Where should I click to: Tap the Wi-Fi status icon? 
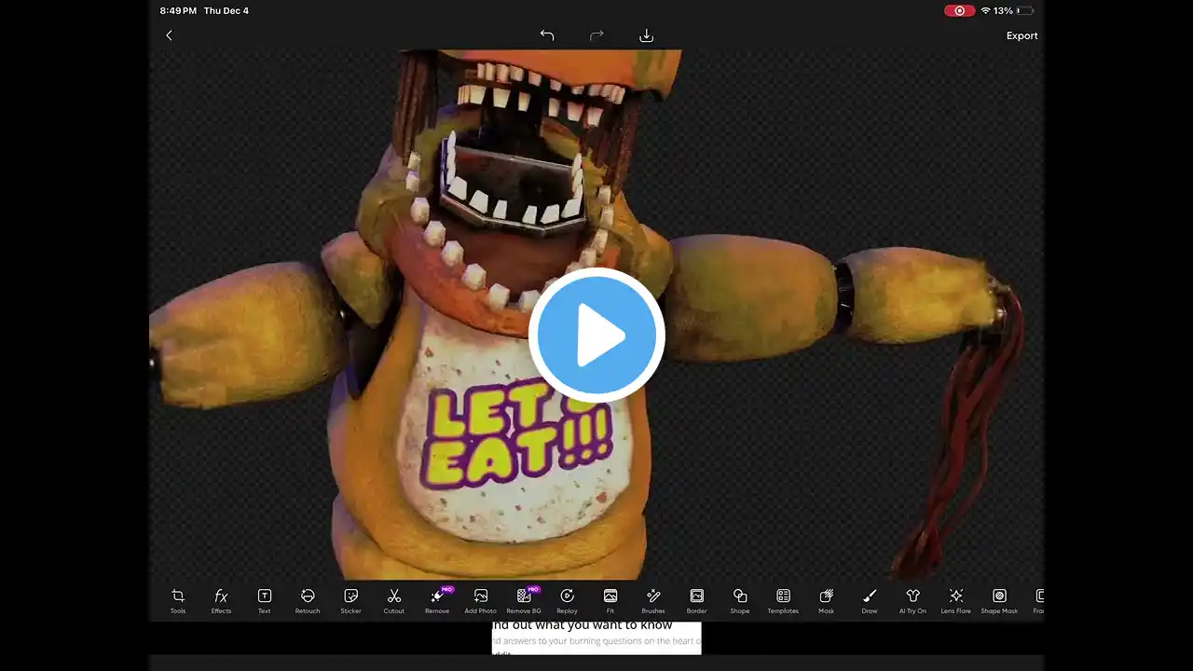(985, 11)
